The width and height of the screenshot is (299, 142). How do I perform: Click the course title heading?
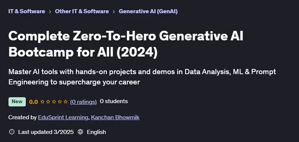point(126,44)
